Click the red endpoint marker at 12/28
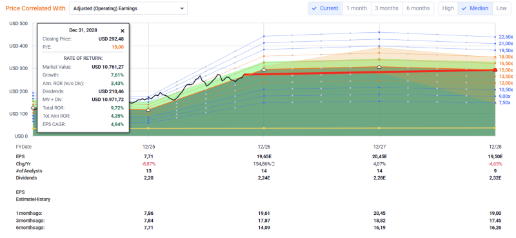The width and height of the screenshot is (516, 238). click(x=495, y=70)
